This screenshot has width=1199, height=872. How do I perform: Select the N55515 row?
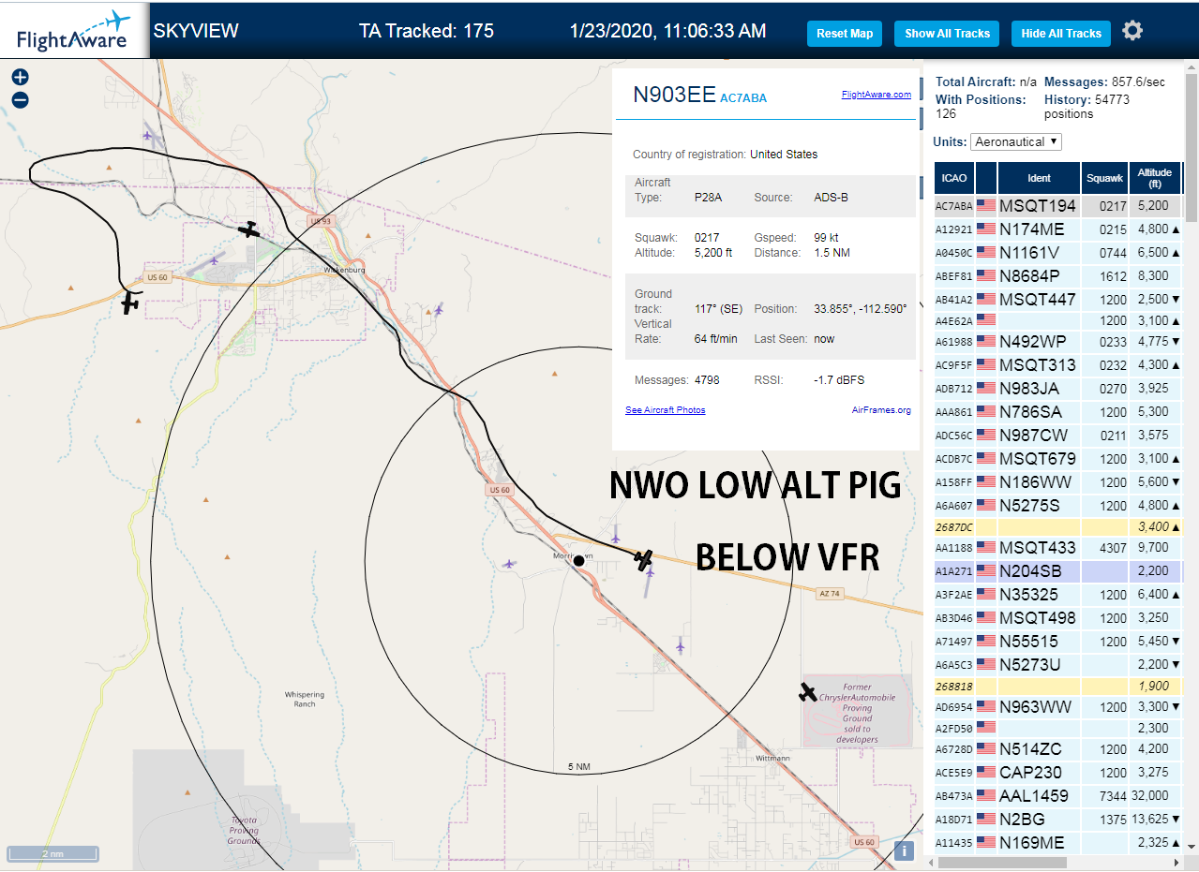(1057, 642)
